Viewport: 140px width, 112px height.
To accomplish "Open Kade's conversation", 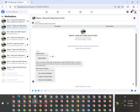I will 15,56.
